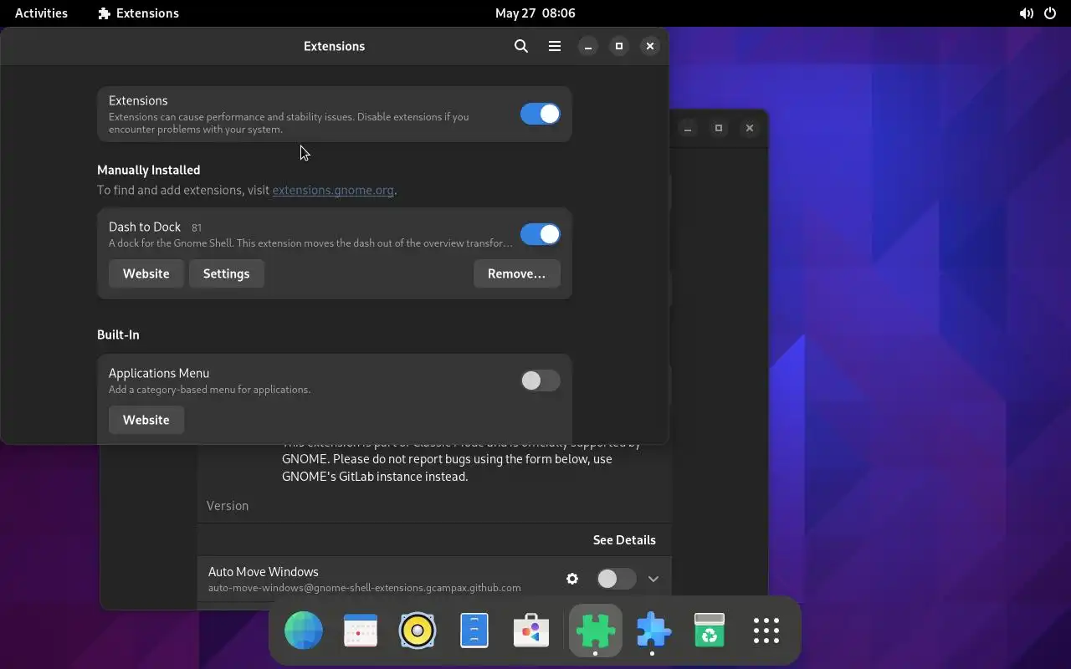Launch the Calendar app from dock

tap(361, 631)
